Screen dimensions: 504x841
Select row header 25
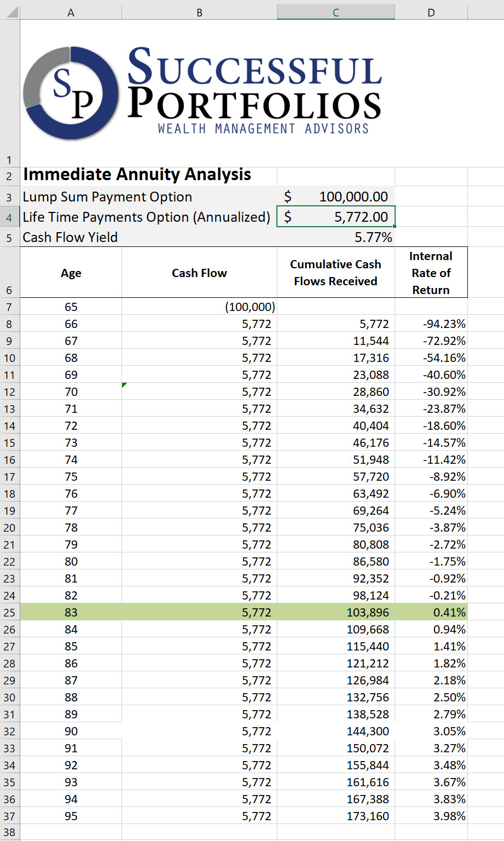click(x=9, y=612)
